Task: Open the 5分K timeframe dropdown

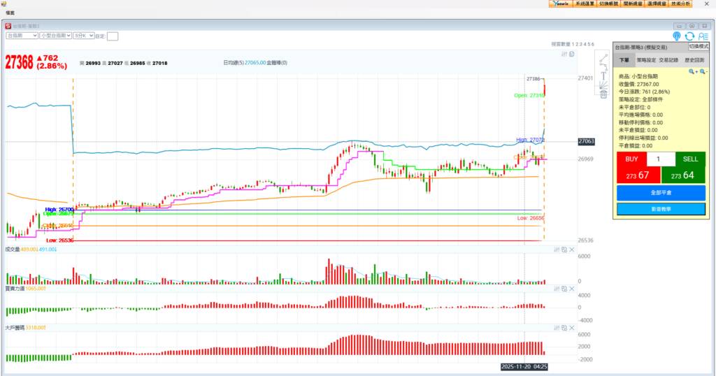Action: tap(83, 35)
